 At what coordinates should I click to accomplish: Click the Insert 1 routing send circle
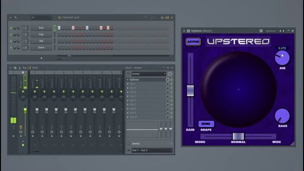pyautogui.click(x=33, y=132)
